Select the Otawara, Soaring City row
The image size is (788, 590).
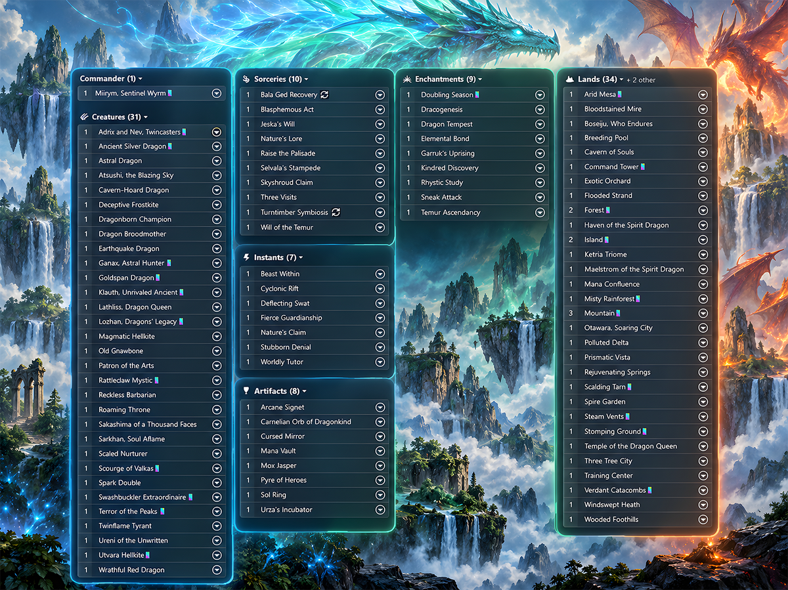tap(638, 328)
